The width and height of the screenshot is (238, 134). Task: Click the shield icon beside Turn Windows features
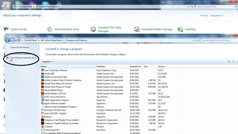[x=7, y=58]
